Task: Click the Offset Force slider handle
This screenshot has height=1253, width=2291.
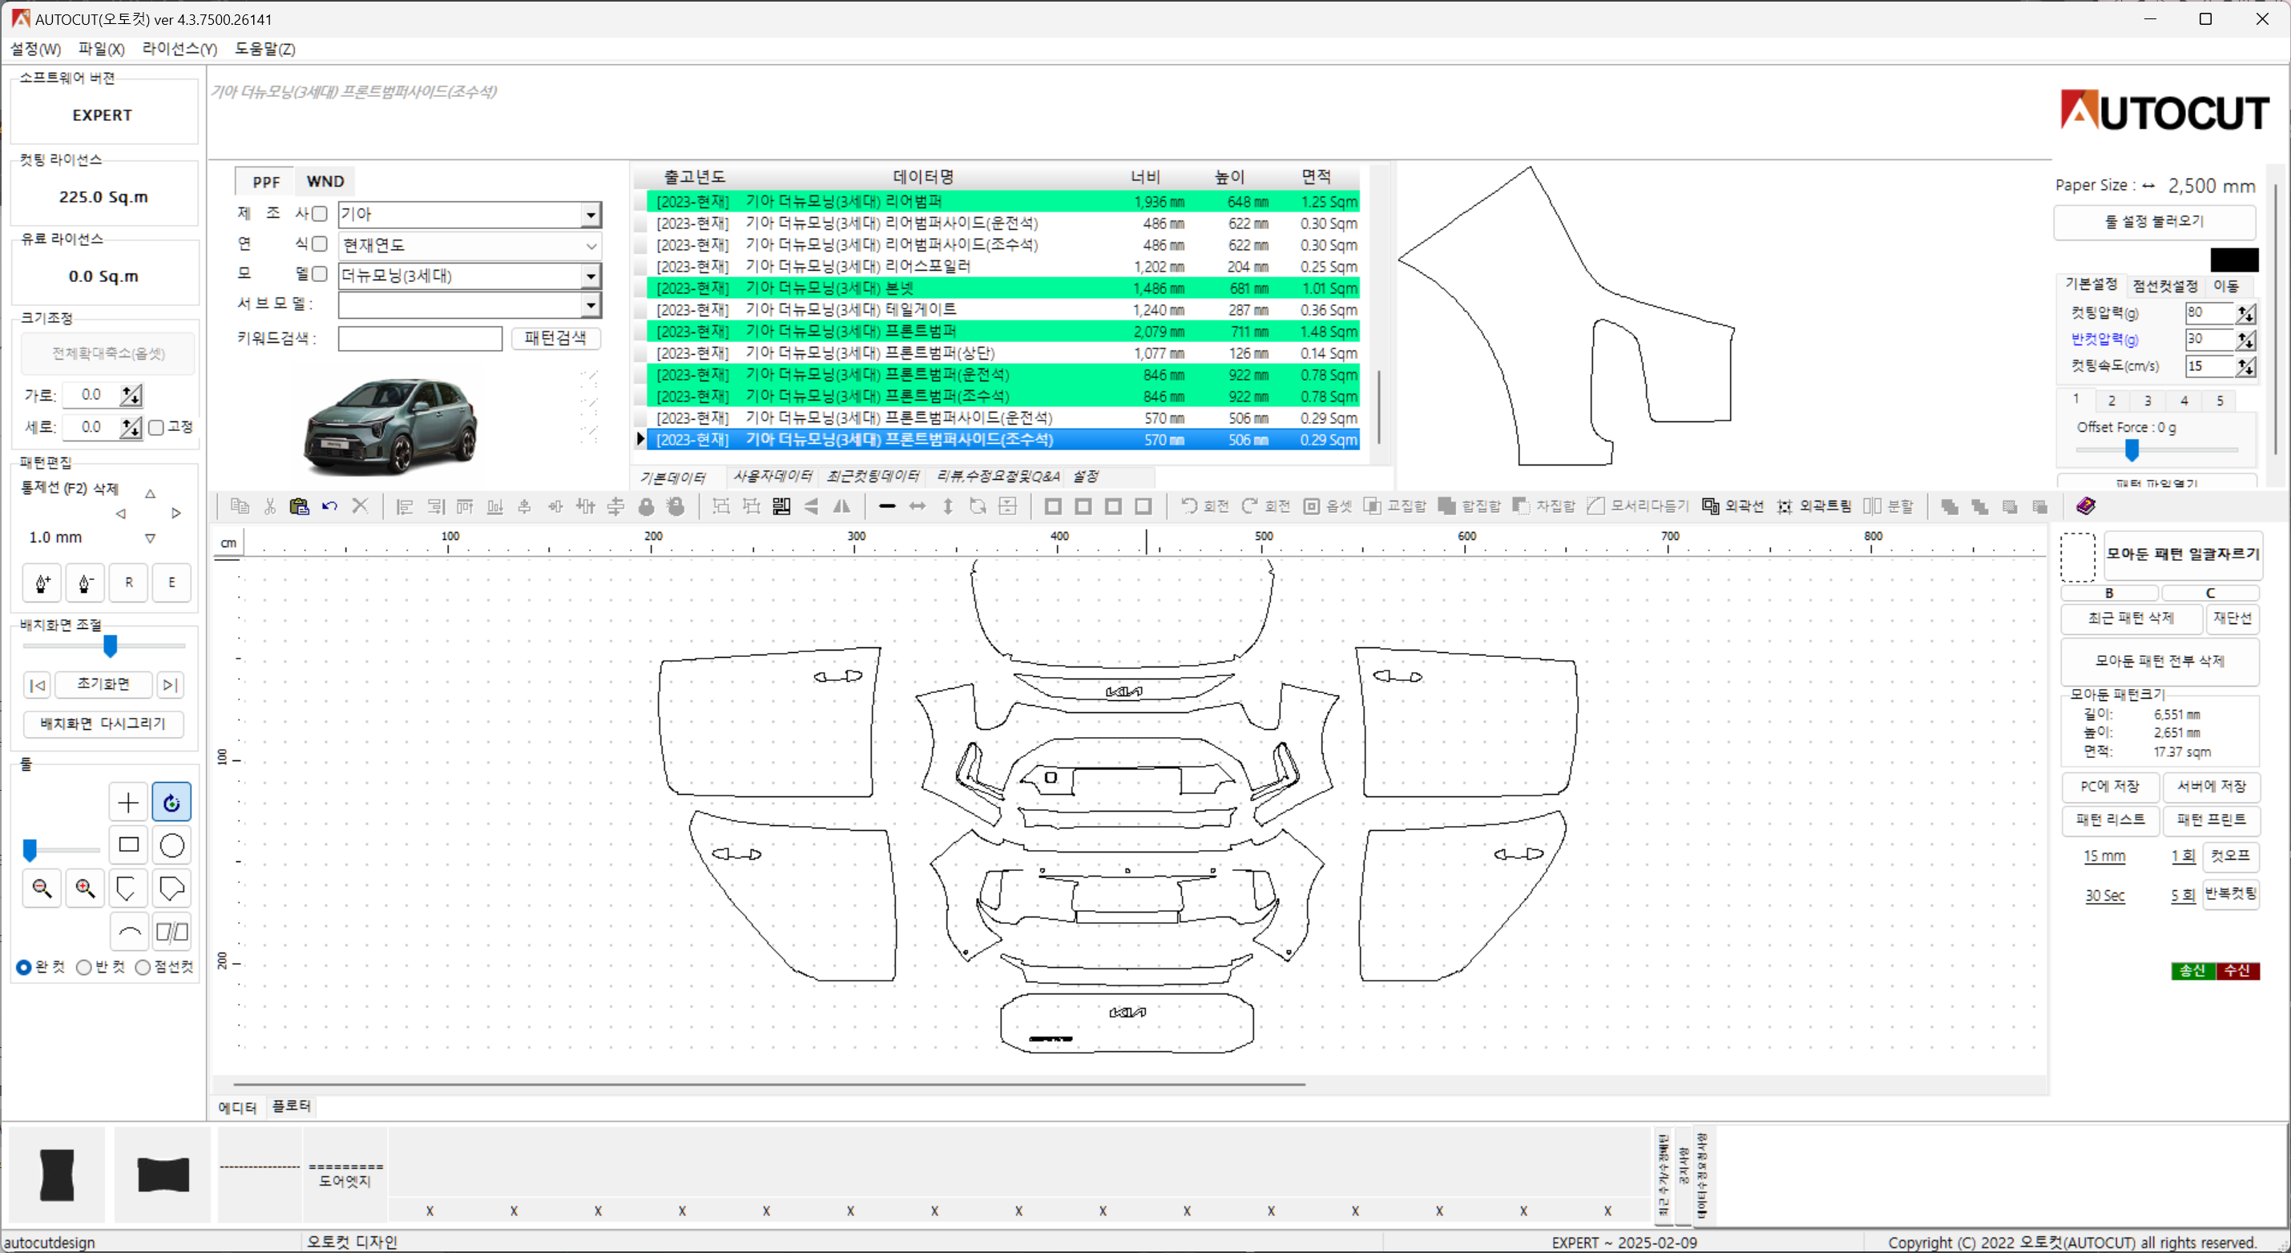Action: [2132, 451]
